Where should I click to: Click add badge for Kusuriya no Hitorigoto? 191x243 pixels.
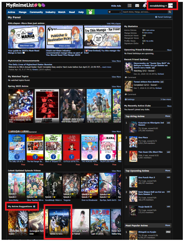pos(168,123)
